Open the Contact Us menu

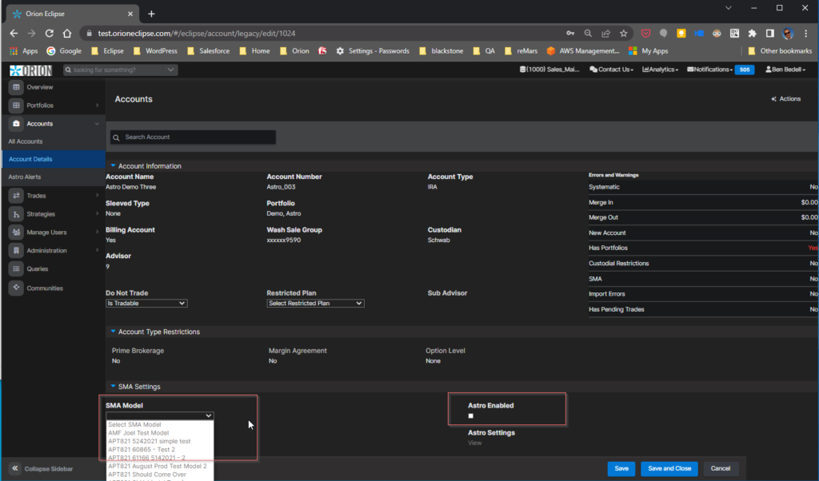coord(611,70)
